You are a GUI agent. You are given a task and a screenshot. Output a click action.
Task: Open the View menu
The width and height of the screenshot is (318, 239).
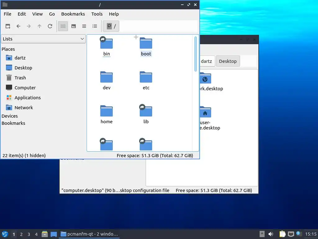38,14
